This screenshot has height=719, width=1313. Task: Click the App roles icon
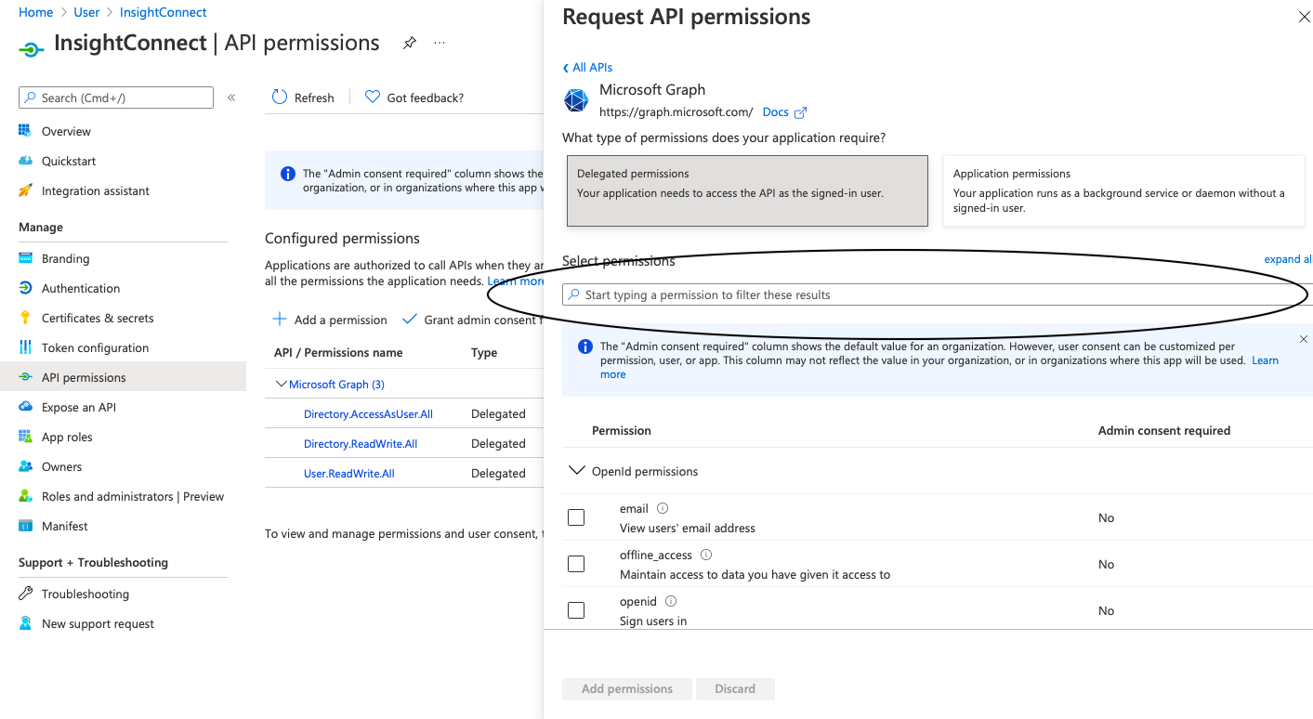pyautogui.click(x=25, y=437)
